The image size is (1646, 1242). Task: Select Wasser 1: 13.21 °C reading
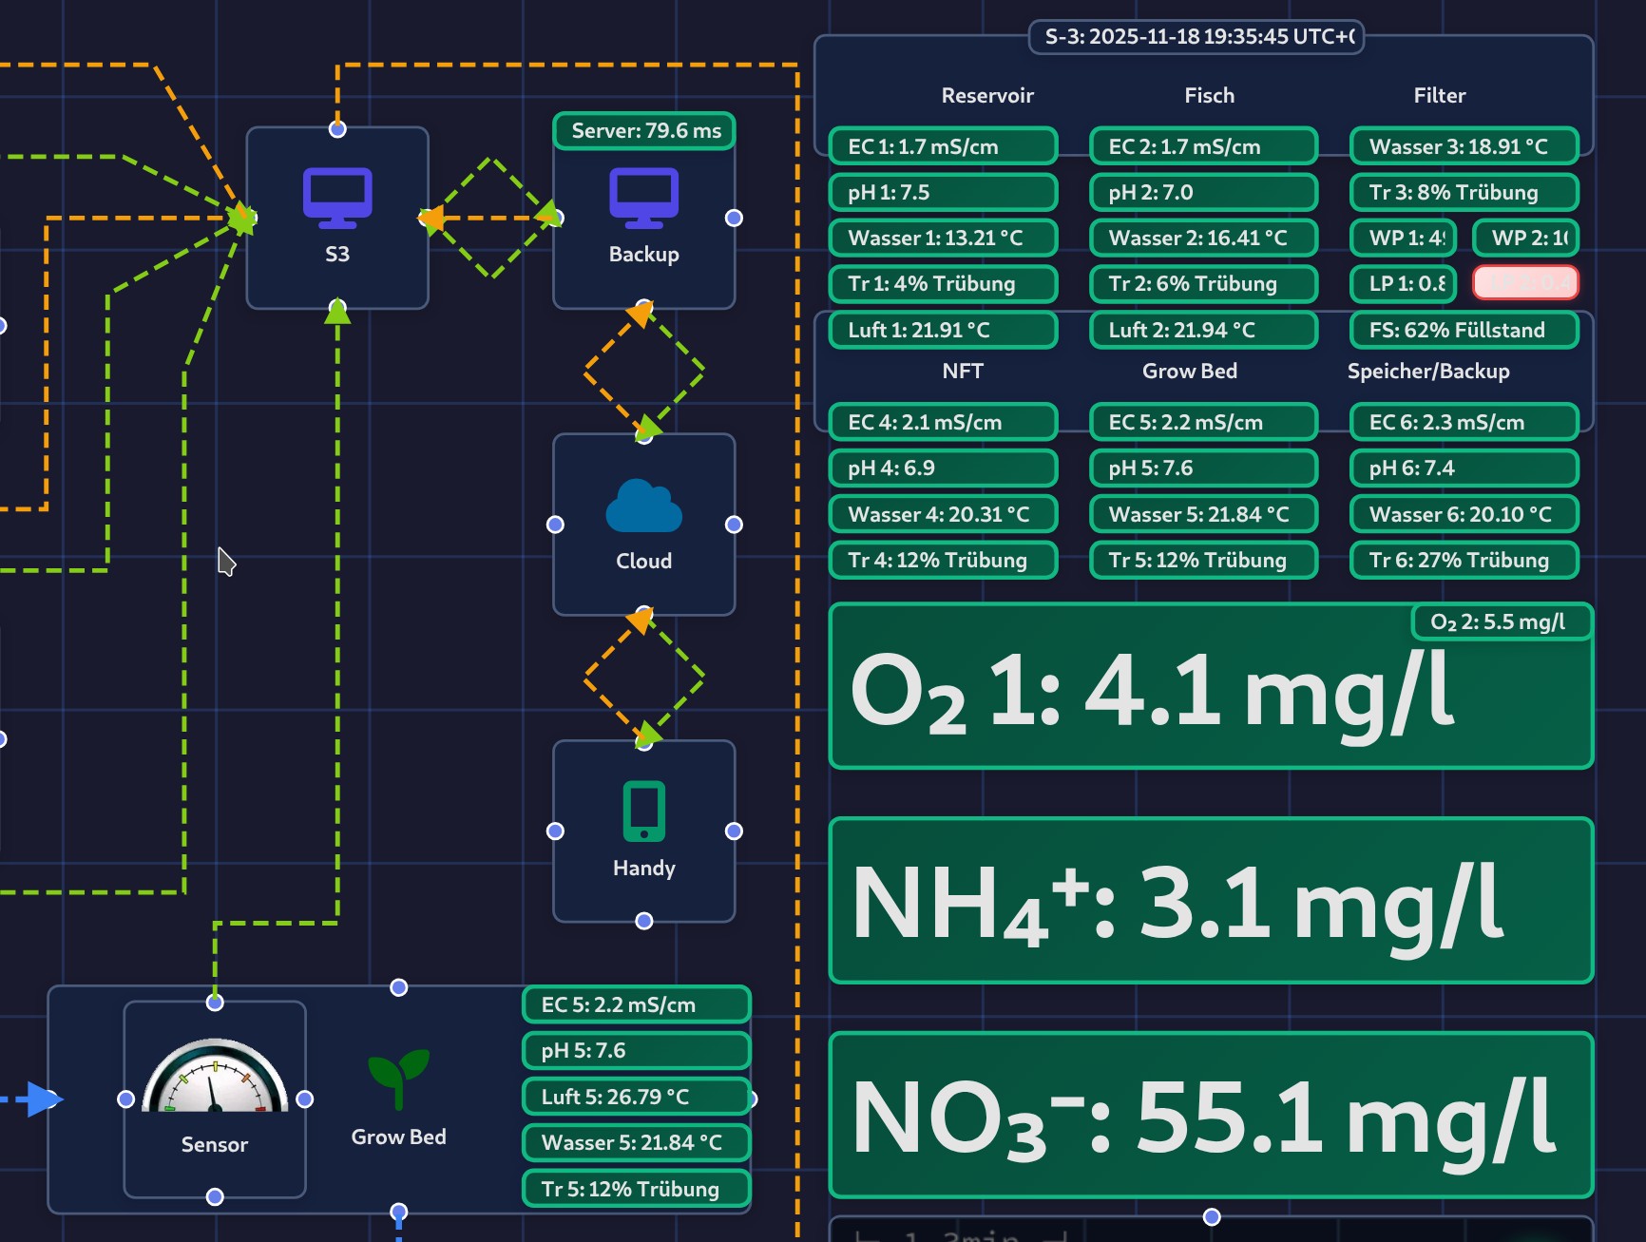pyautogui.click(x=942, y=238)
